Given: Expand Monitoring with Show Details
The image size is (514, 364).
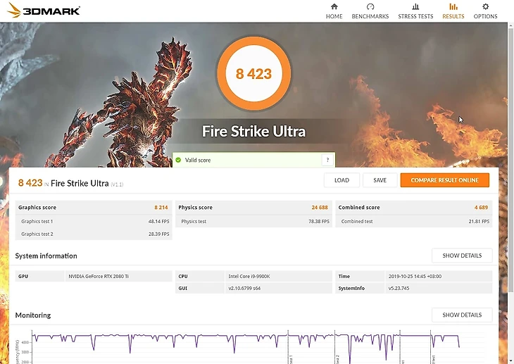Looking at the screenshot, I should coord(462,315).
